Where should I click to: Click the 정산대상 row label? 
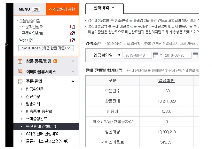click(x=113, y=132)
